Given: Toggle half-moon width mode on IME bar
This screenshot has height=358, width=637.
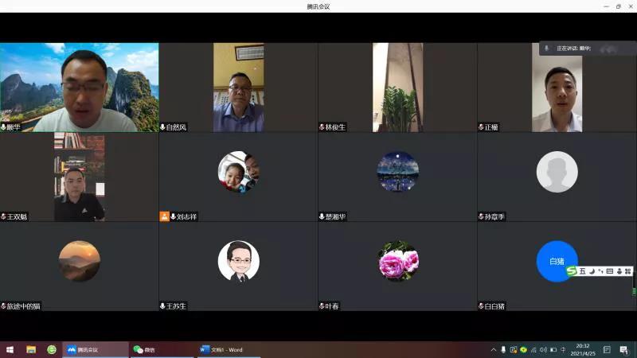Looking at the screenshot, I should 592,271.
